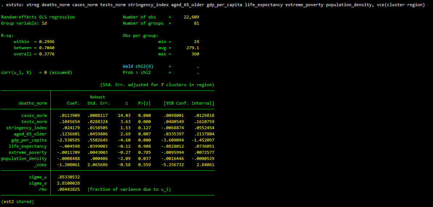Click the within R-sq value 0.2996
433x207 pixels.
(47, 42)
